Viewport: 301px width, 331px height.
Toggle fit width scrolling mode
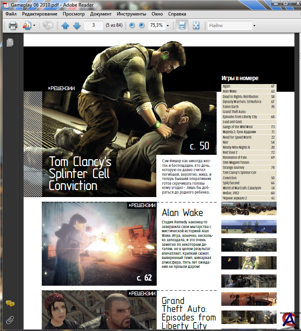(182, 26)
